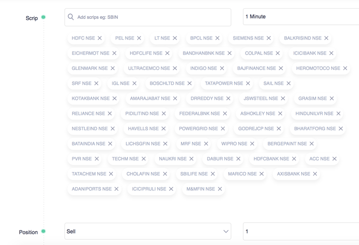Remove NAUKRI NSE scrip
This screenshot has height=245, width=359.
click(191, 159)
